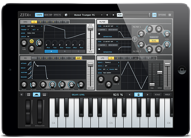Toggle the PGM button
191x138 pixels.
point(120,15)
